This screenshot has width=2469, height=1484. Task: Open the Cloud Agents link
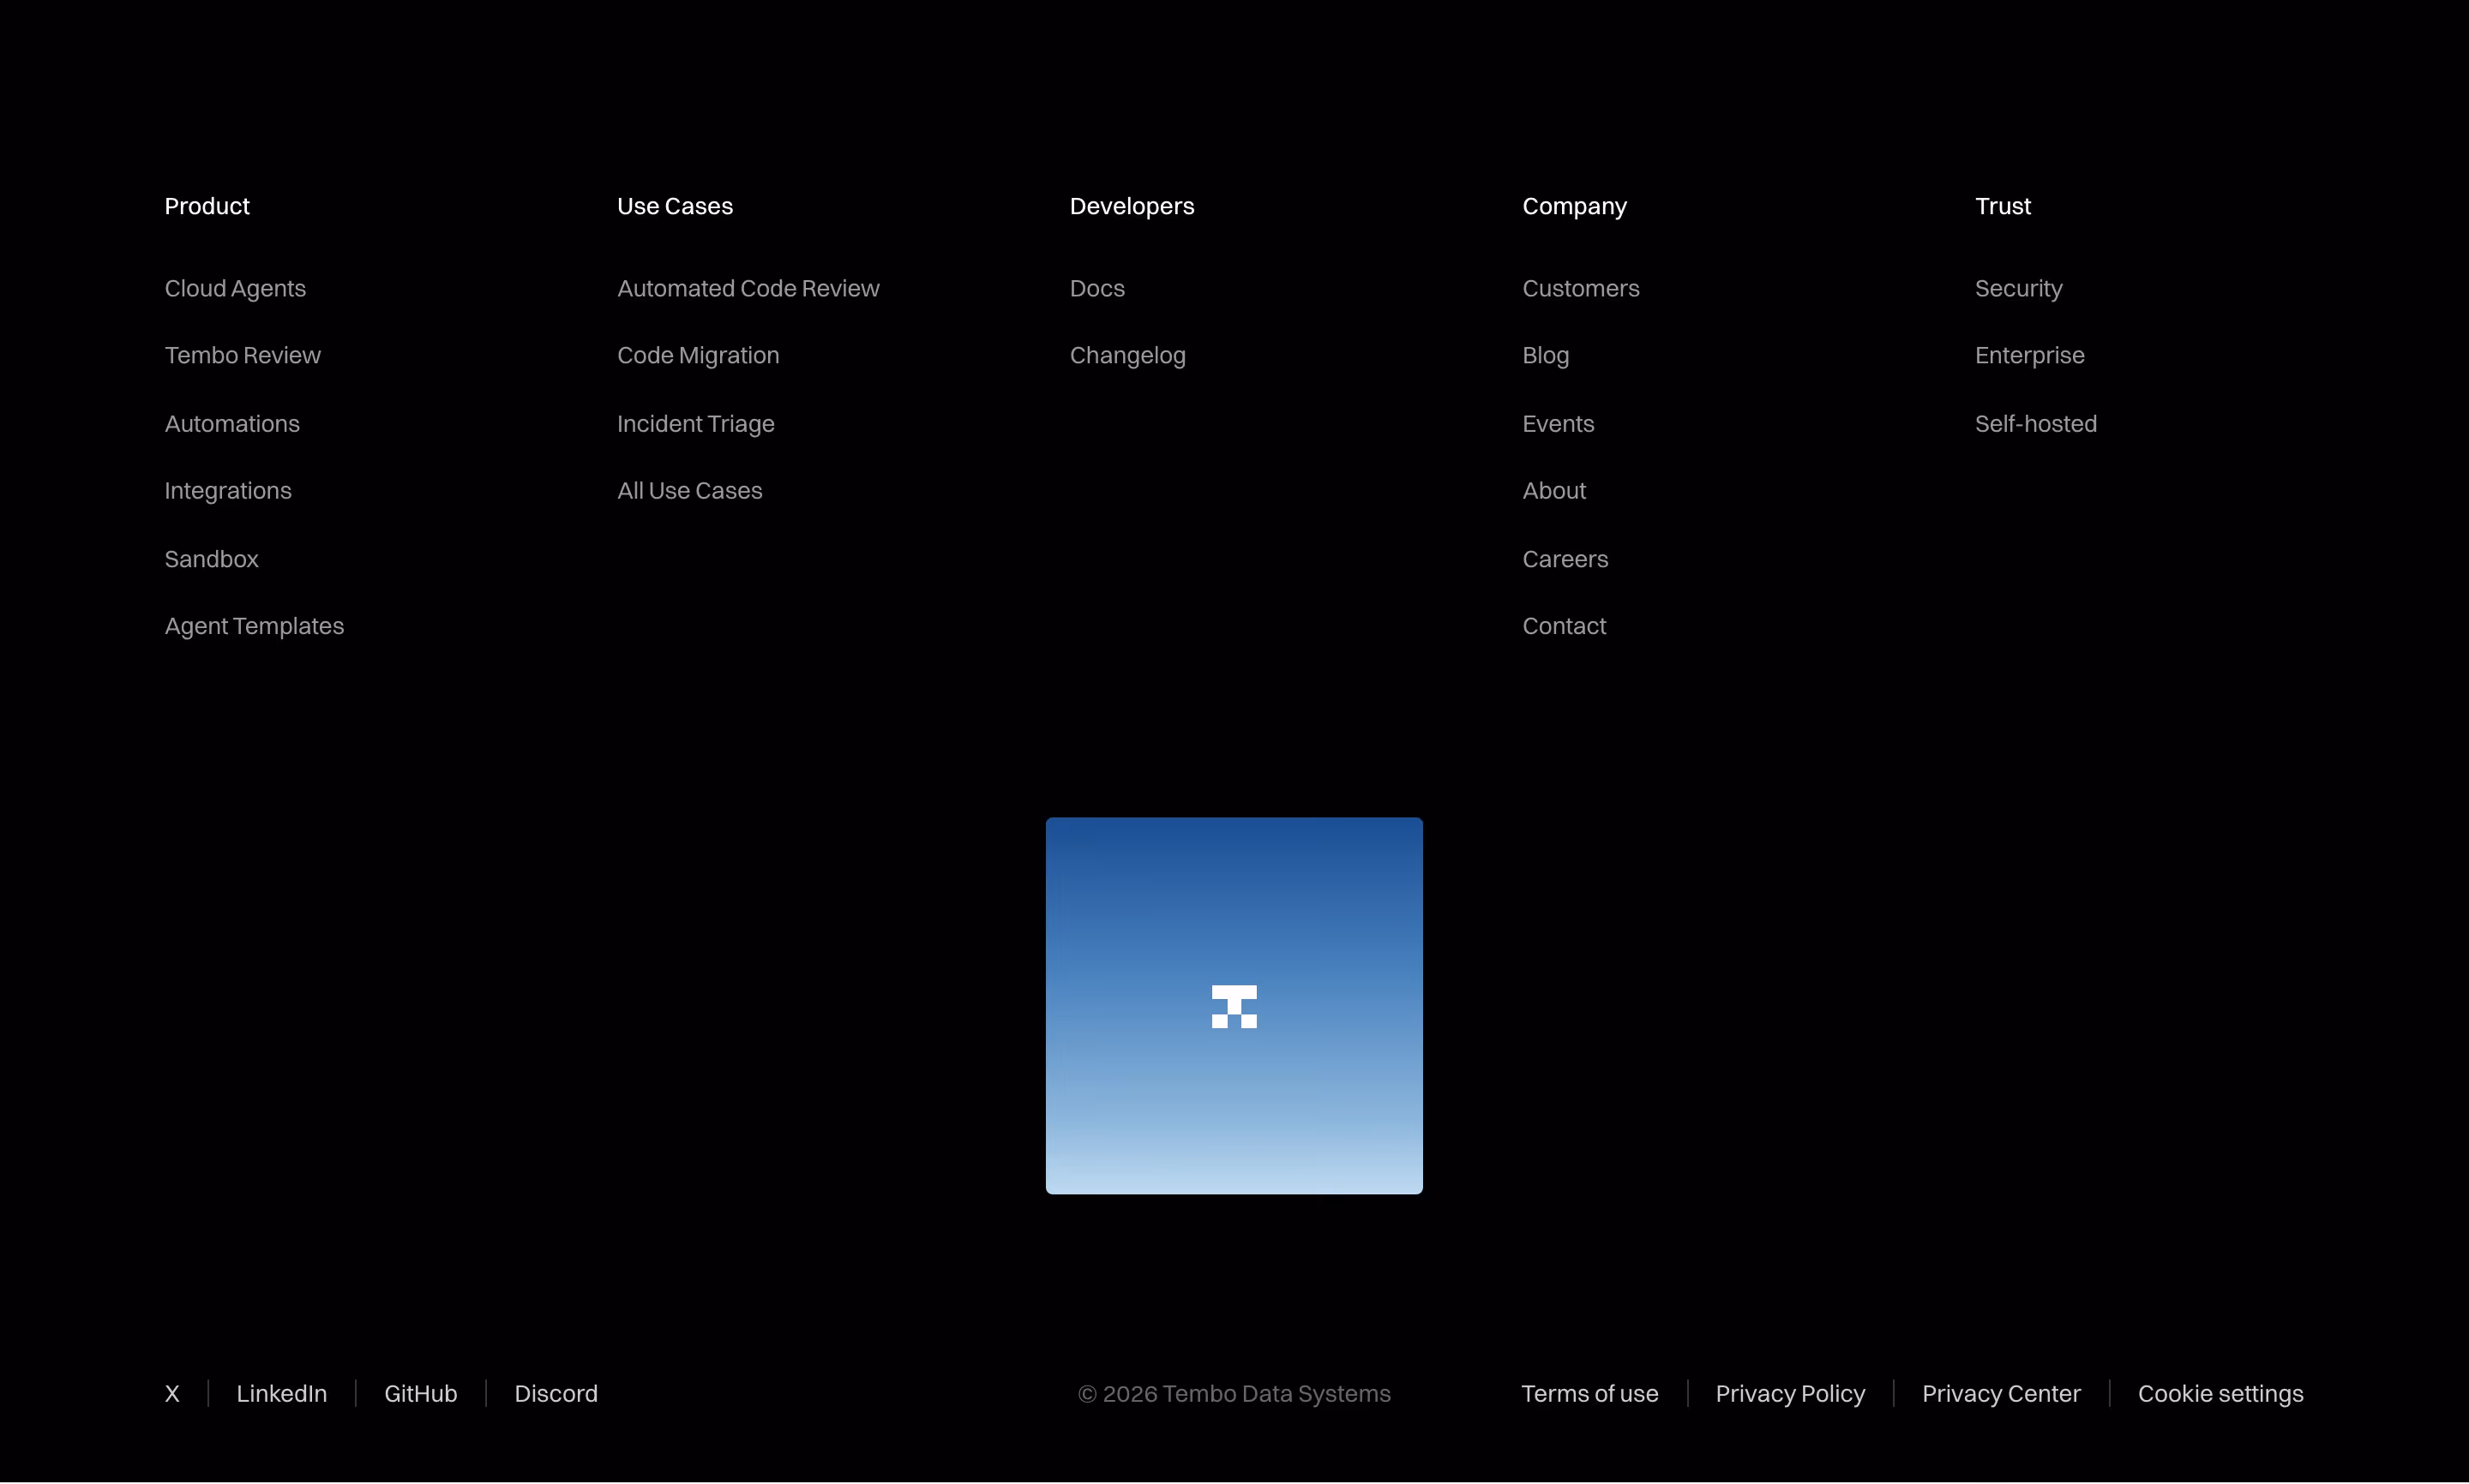(235, 288)
